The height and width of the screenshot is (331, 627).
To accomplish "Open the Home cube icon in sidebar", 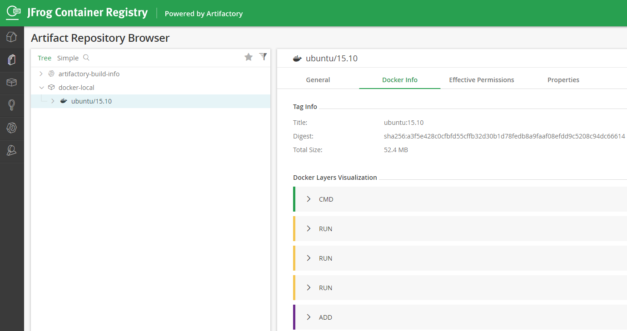I will (12, 37).
